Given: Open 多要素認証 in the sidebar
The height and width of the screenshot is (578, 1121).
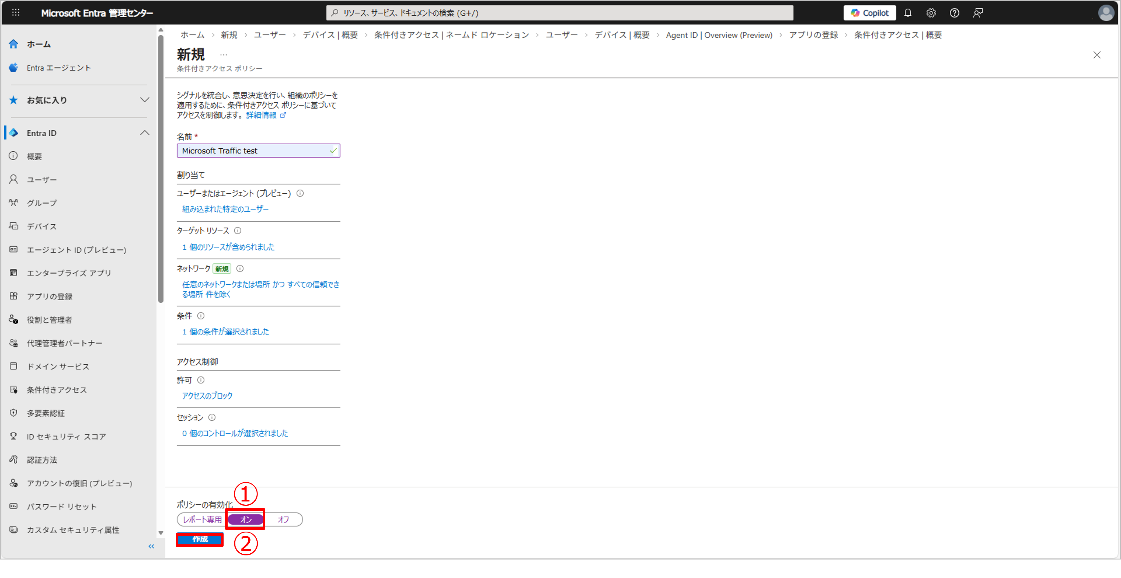Looking at the screenshot, I should (46, 414).
